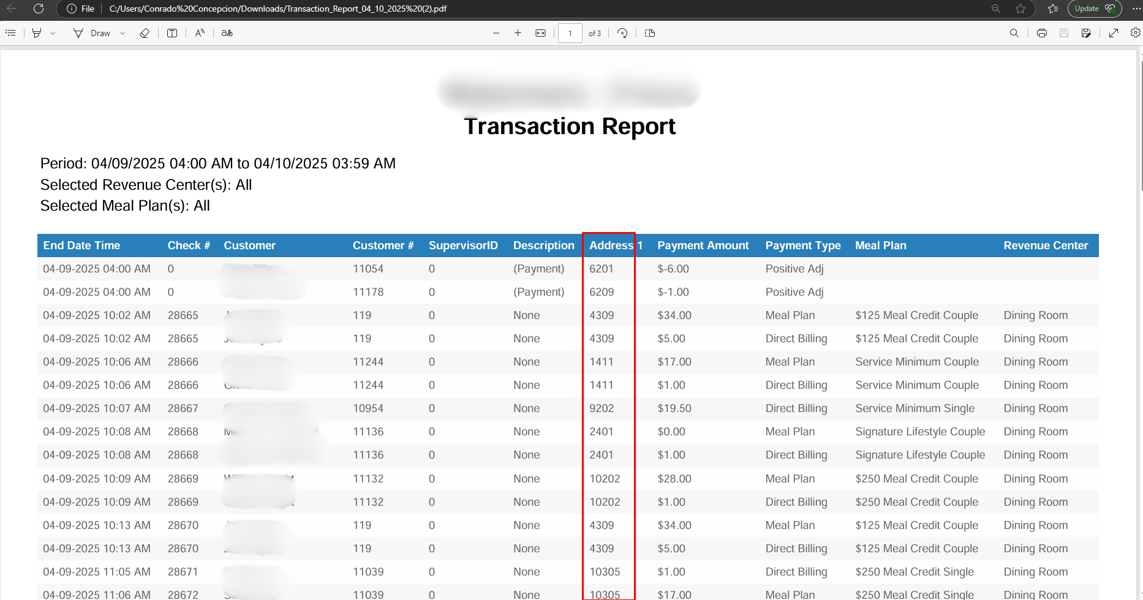
Task: Choose the Add text tool
Action: tap(172, 33)
